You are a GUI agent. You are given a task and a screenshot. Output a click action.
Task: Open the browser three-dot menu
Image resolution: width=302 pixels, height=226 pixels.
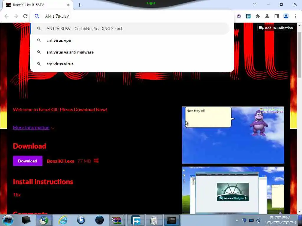(x=296, y=16)
